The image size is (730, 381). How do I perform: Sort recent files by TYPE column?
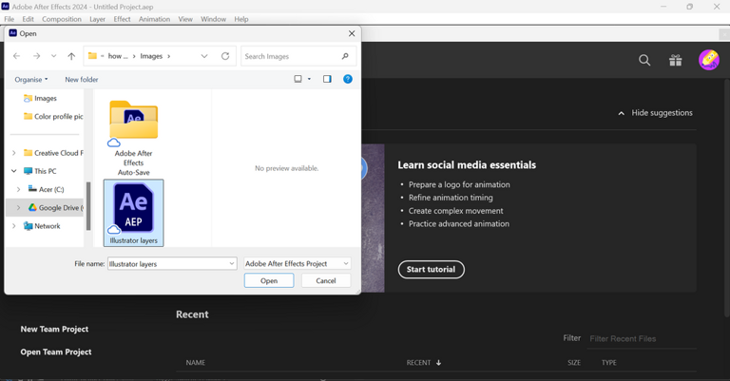coord(609,362)
